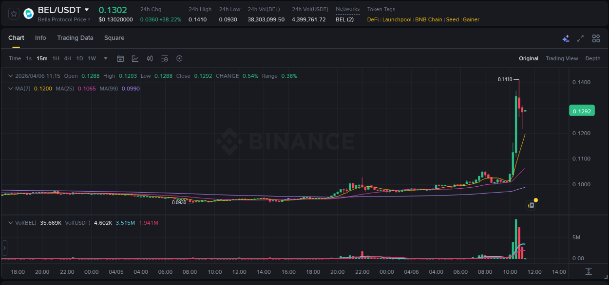Collapse the MA indicator legend row
The height and width of the screenshot is (285, 609).
click(x=11, y=89)
